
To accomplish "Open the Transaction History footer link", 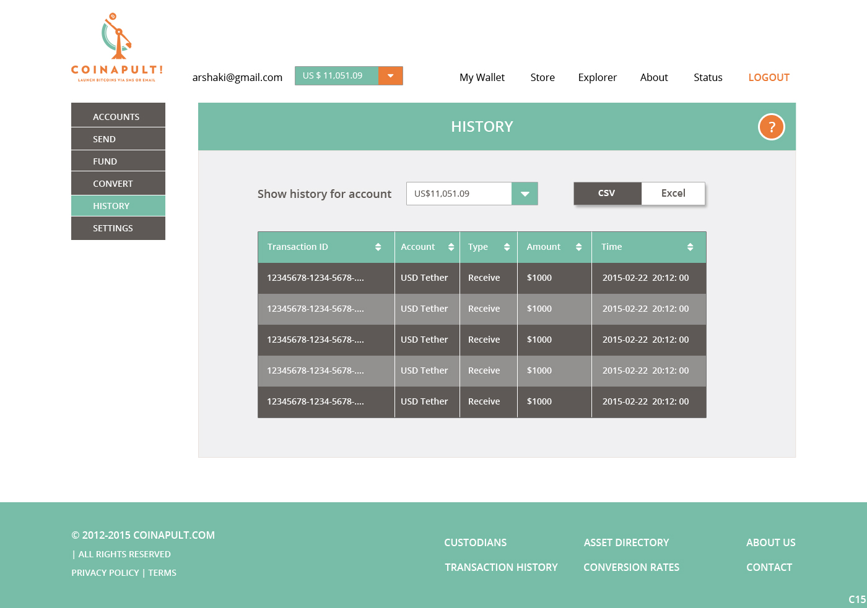I will [x=501, y=567].
